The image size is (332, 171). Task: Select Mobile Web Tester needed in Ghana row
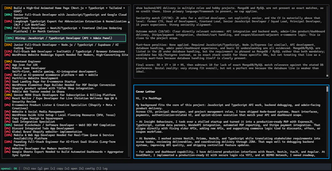coord(35,92)
